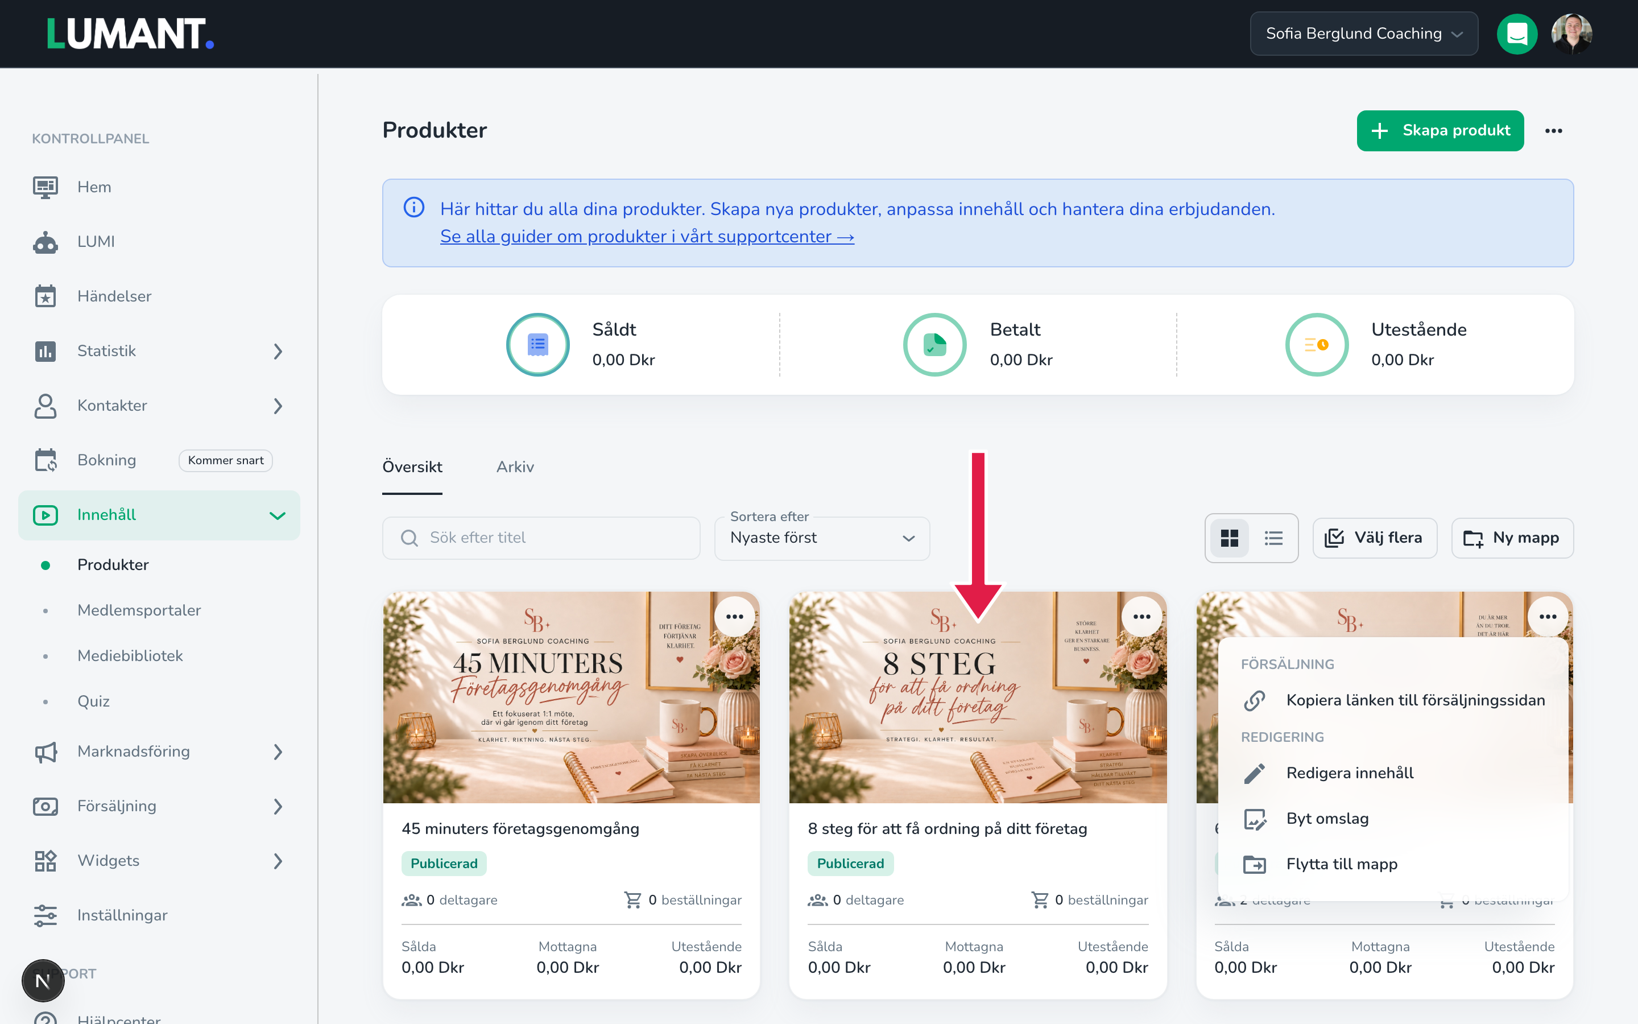Image resolution: width=1638 pixels, height=1024 pixels.
Task: Open the 45 minuters företagsgenomgång title
Action: point(520,828)
